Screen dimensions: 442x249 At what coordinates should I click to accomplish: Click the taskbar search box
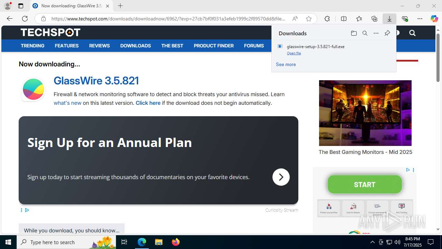coord(67,242)
